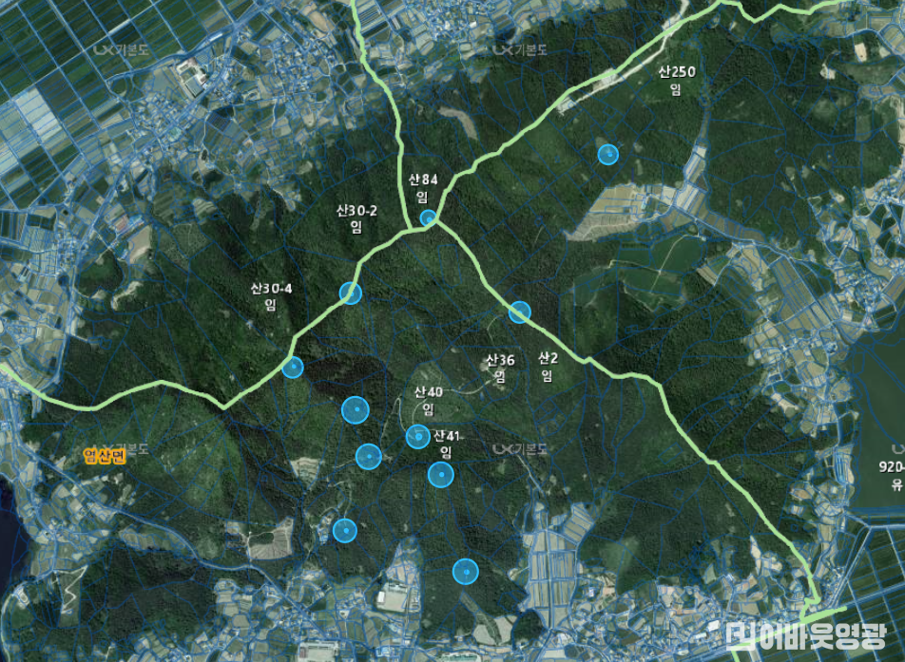Click blue marker between 산30-2 and 산30-4

[351, 293]
